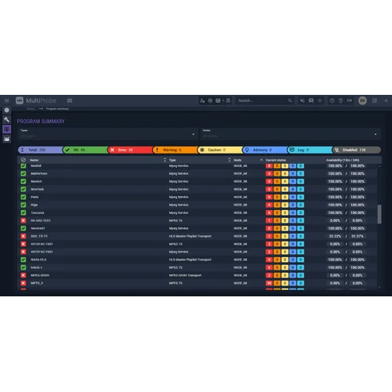Toggle the select-all icon in Name header
The height and width of the screenshot is (392, 392).
click(24, 160)
